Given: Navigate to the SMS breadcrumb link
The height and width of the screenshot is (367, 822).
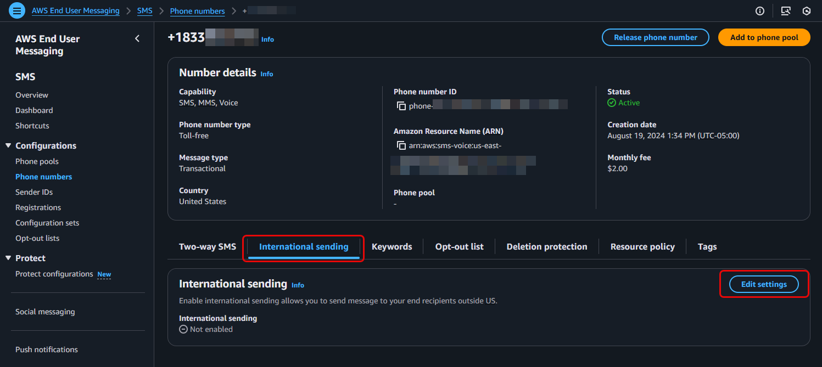Looking at the screenshot, I should point(145,10).
